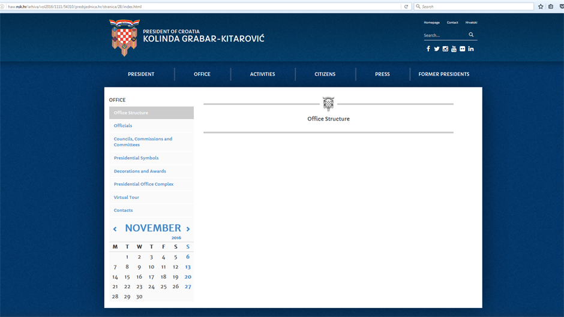The image size is (564, 317).
Task: Click the Instagram icon in header
Action: tap(445, 49)
